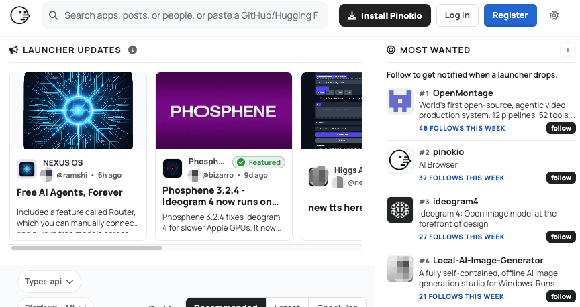Open the Higgs card screenshot thumbnail
This screenshot has height=307, width=580.
coord(332,111)
